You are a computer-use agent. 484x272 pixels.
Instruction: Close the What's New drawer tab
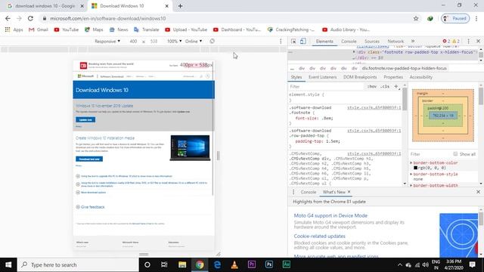coord(349,192)
